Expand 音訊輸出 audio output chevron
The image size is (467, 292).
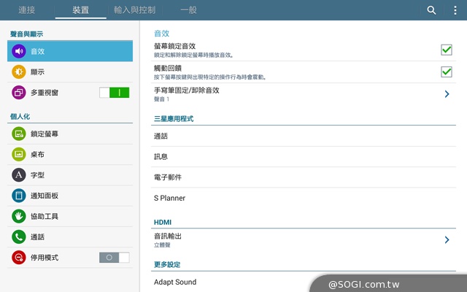click(x=447, y=239)
